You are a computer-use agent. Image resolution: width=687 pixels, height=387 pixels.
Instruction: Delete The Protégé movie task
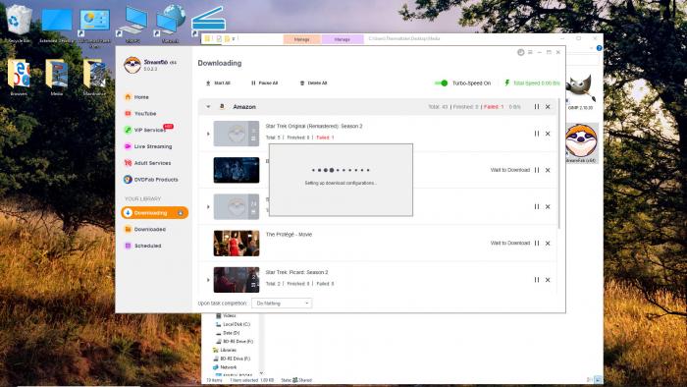click(548, 244)
